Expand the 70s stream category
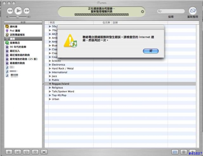 (50, 30)
